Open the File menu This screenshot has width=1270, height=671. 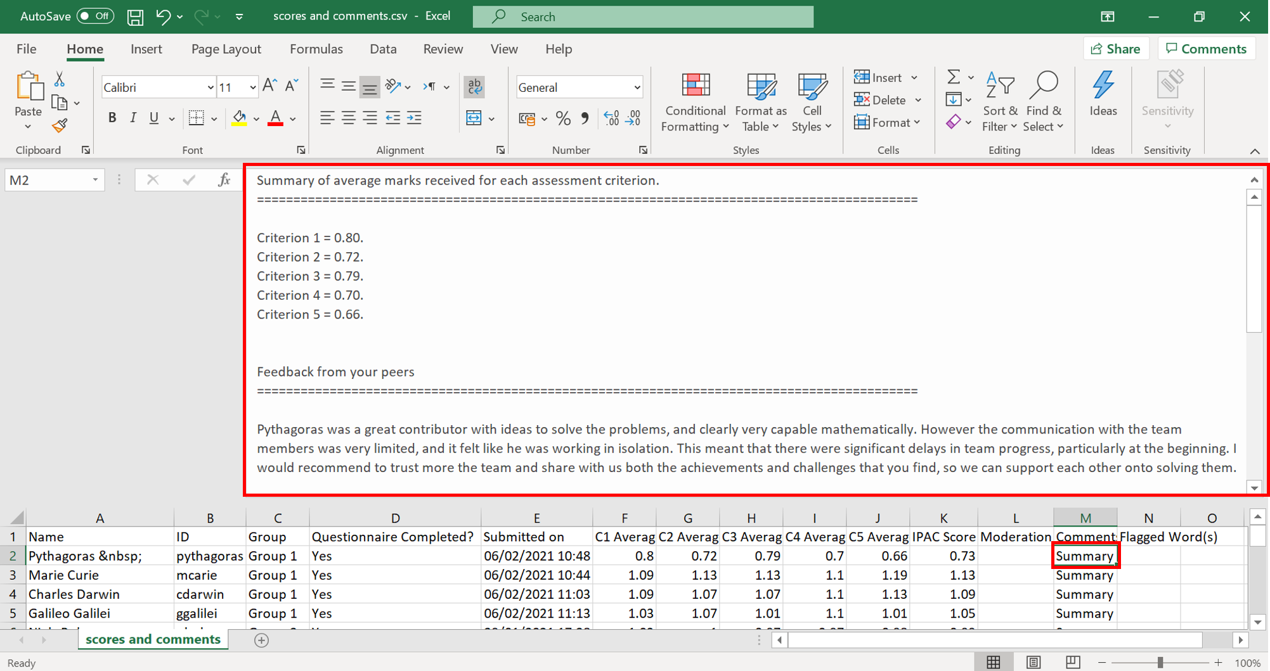click(27, 49)
